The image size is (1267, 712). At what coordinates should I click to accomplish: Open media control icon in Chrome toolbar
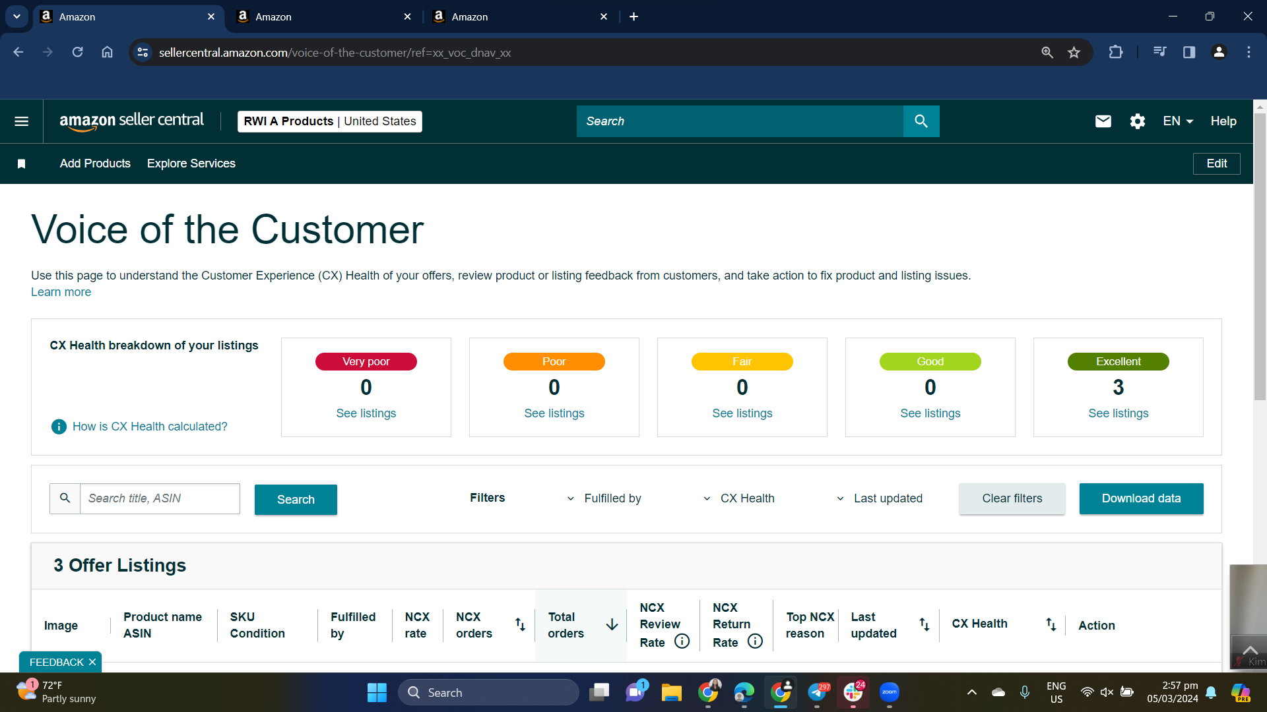click(1159, 52)
